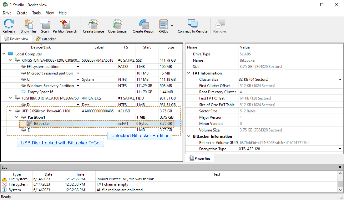Click the error icon for FAT chain log entry

pos(4,184)
